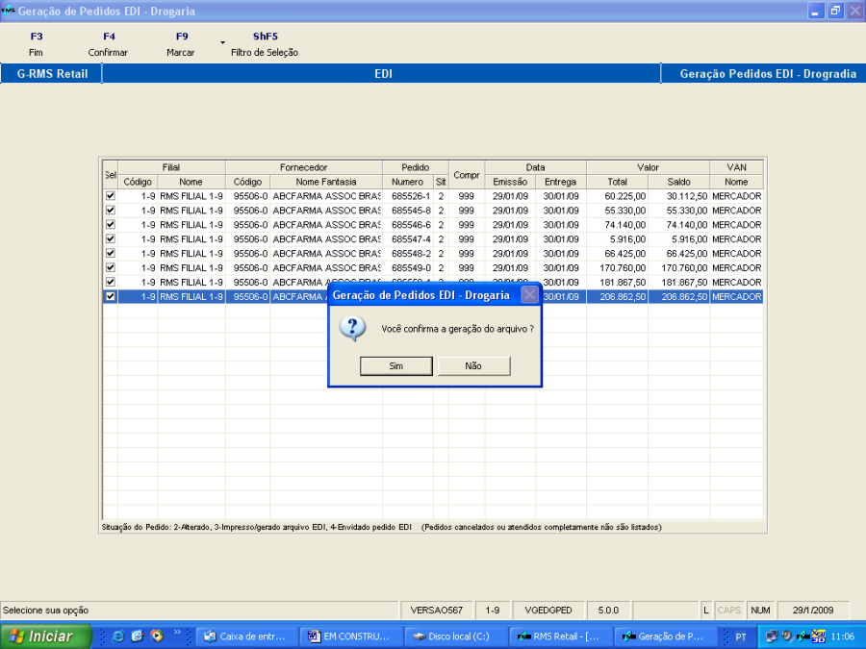Expand the quick launch chevron
The width and height of the screenshot is (866, 649).
(177, 633)
